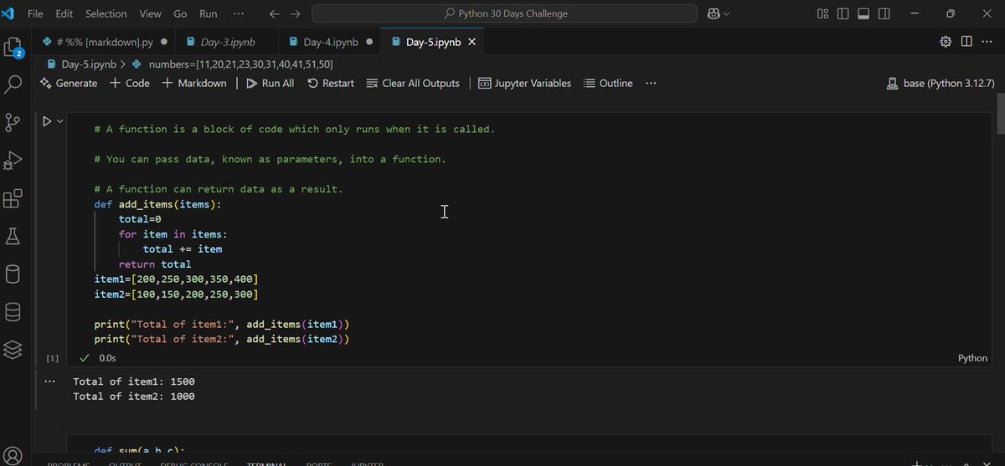Image resolution: width=1005 pixels, height=466 pixels.
Task: Open editor More Actions ellipsis
Action: pyautogui.click(x=986, y=42)
